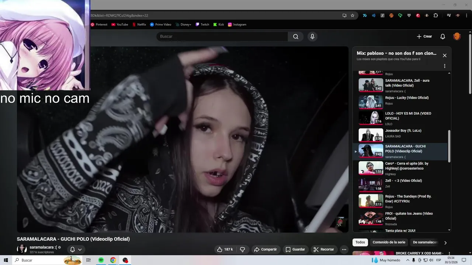Viewport: 472px width, 265px height.
Task: Click the Compartir share button
Action: 265,250
